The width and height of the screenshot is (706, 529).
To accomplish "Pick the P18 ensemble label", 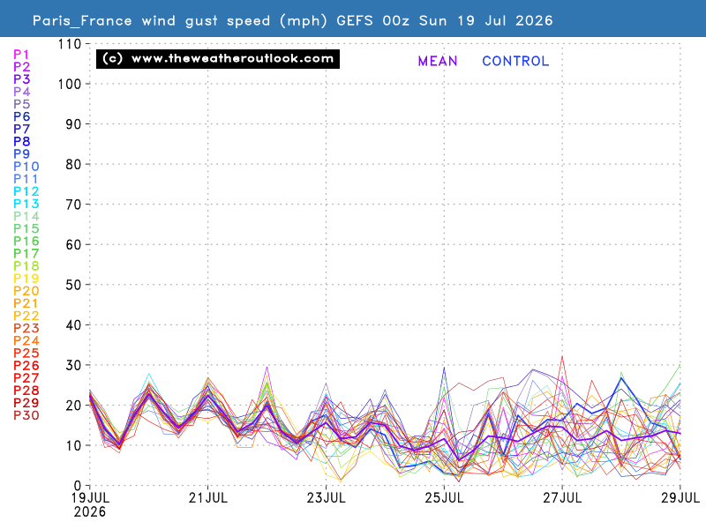I will tap(26, 266).
